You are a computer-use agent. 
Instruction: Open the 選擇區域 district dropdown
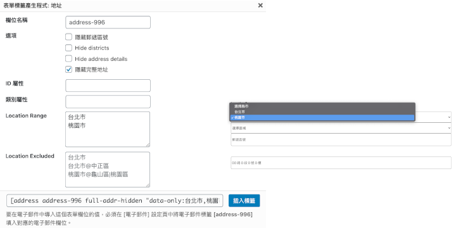tap(341, 128)
